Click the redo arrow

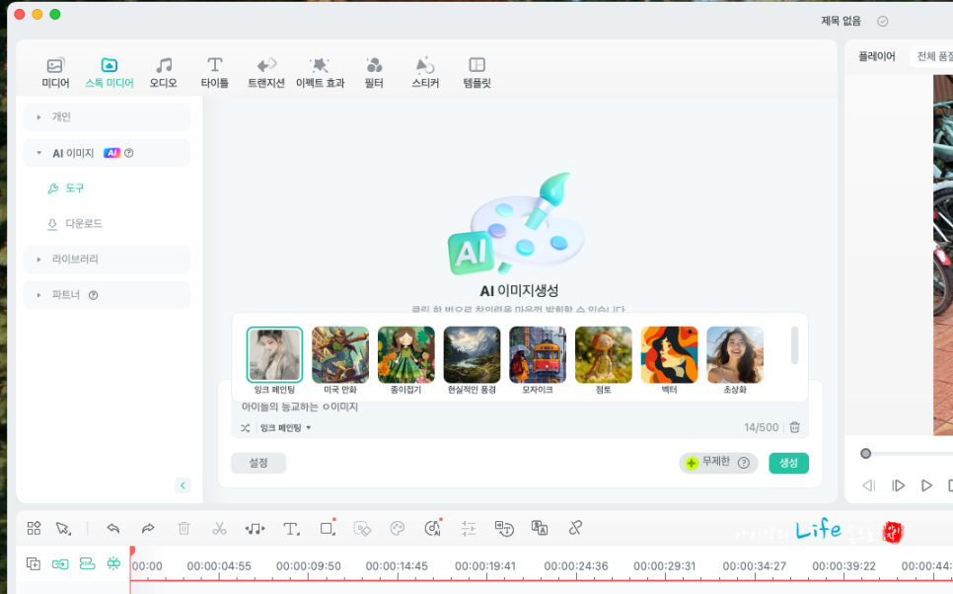coord(148,528)
